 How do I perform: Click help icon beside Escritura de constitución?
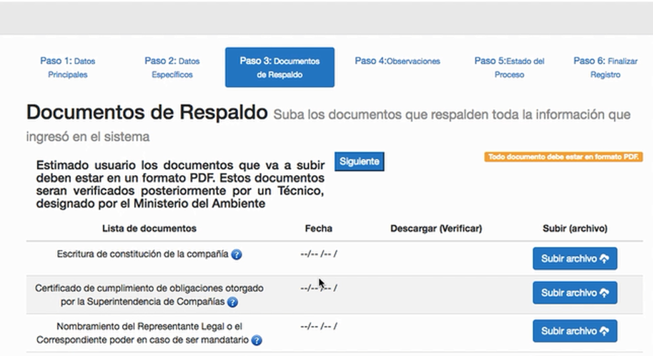click(x=236, y=255)
